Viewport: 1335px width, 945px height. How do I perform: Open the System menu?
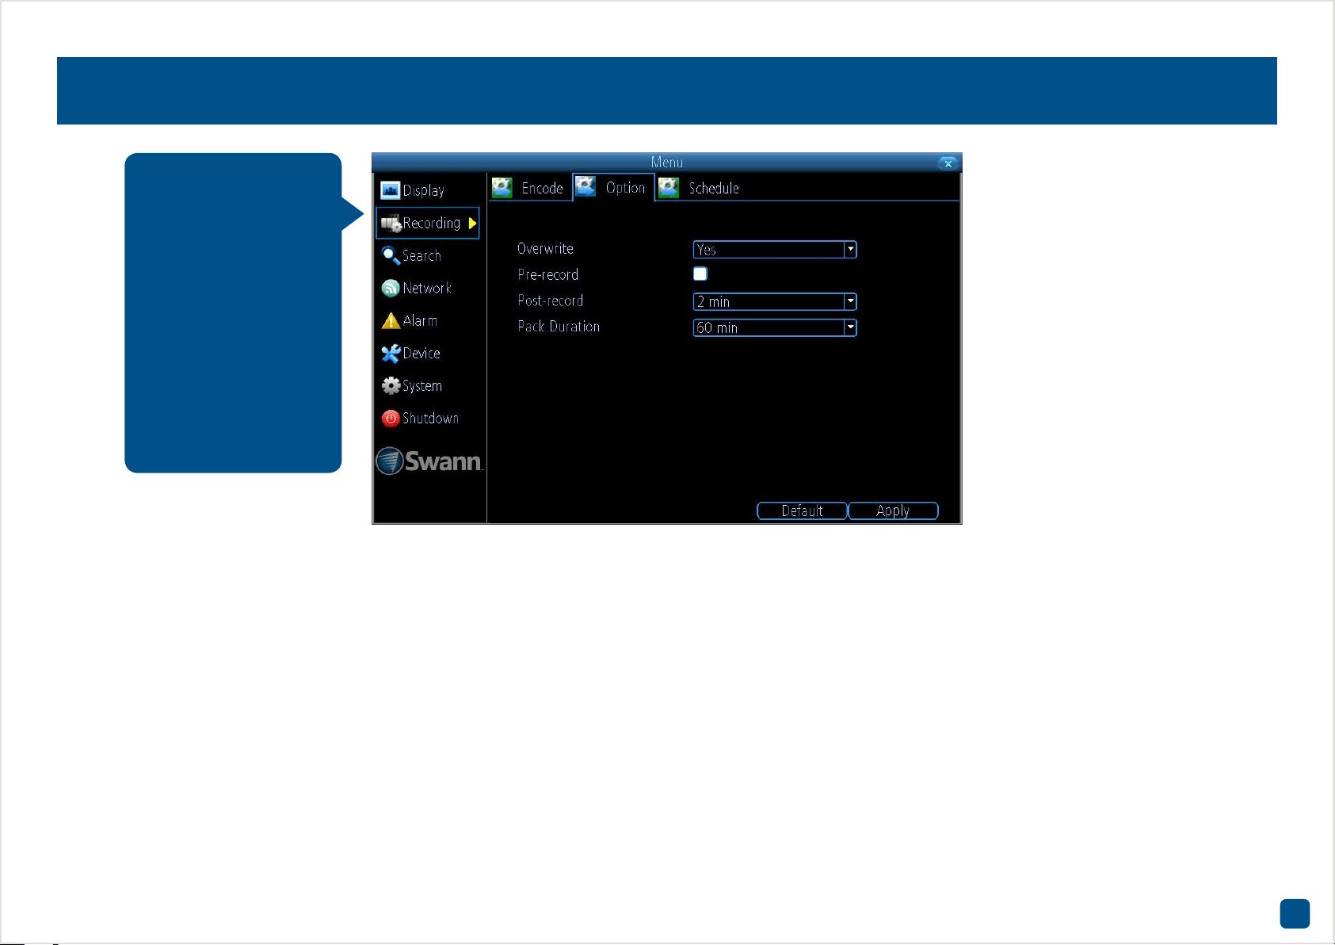point(428,386)
